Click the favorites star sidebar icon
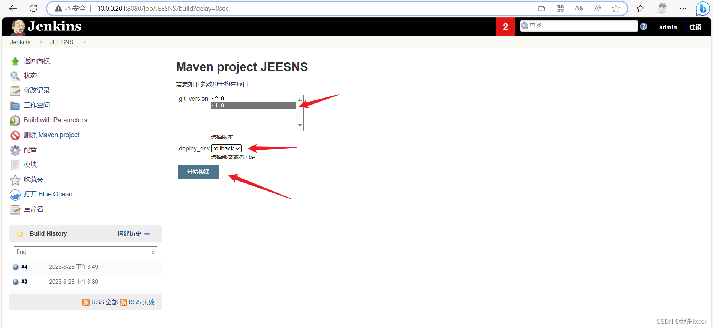This screenshot has height=328, width=713. 15,180
